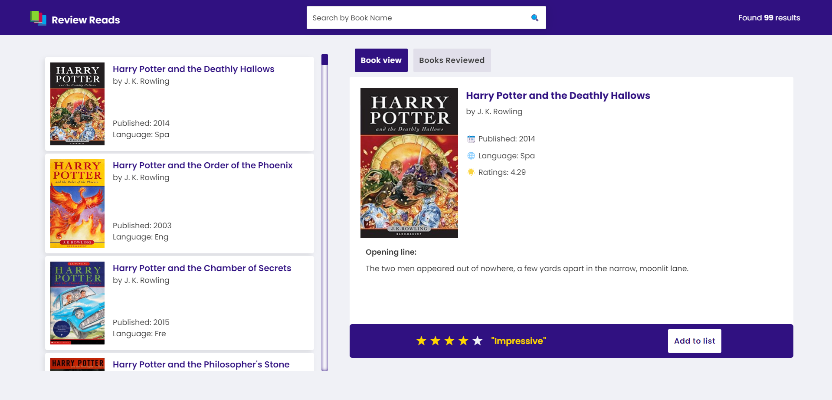
Task: Switch to the Book view tab
Action: (381, 60)
